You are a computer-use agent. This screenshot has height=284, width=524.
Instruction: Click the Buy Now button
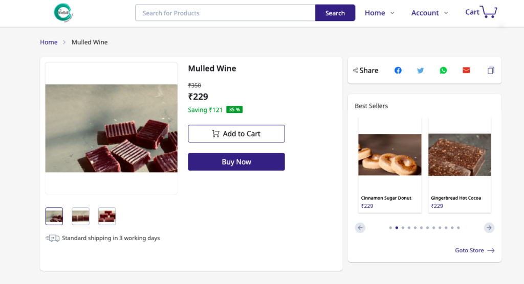[236, 162]
